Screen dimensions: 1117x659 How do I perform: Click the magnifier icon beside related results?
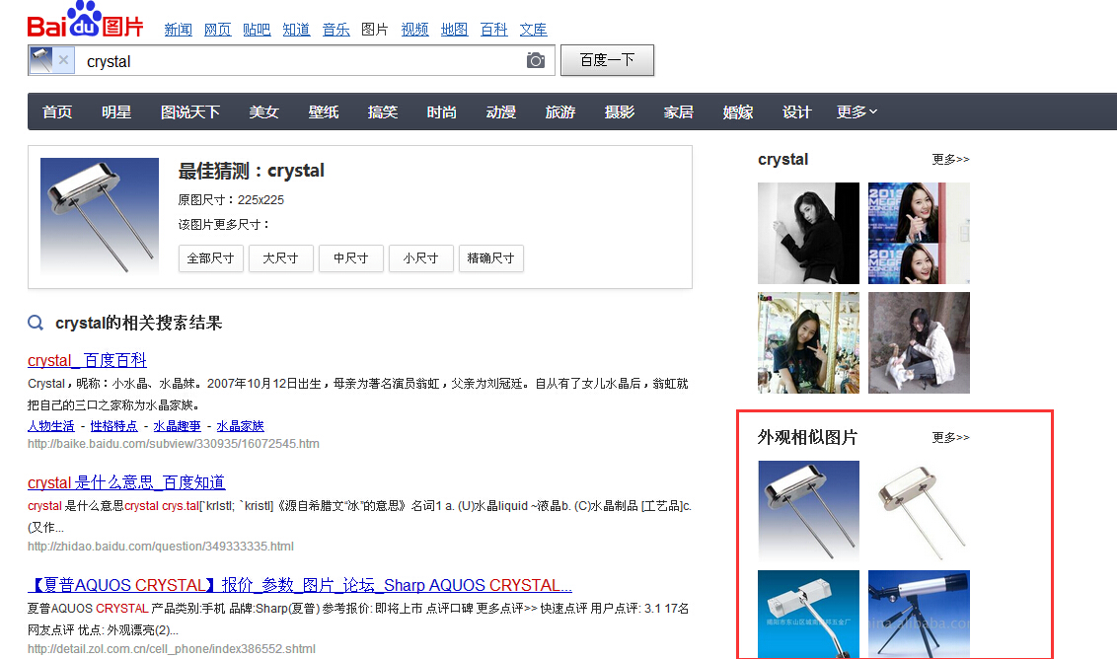pyautogui.click(x=37, y=323)
